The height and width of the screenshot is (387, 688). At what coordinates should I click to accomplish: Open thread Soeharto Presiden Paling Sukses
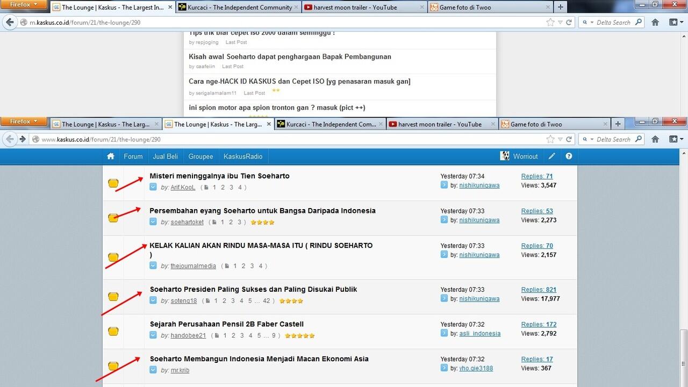[x=253, y=289]
